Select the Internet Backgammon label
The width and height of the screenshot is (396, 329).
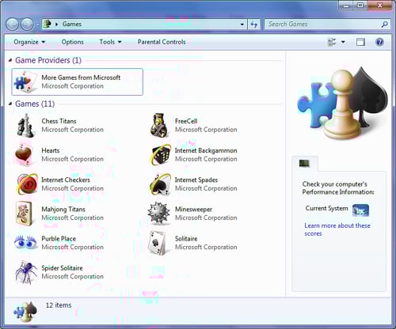pos(206,150)
